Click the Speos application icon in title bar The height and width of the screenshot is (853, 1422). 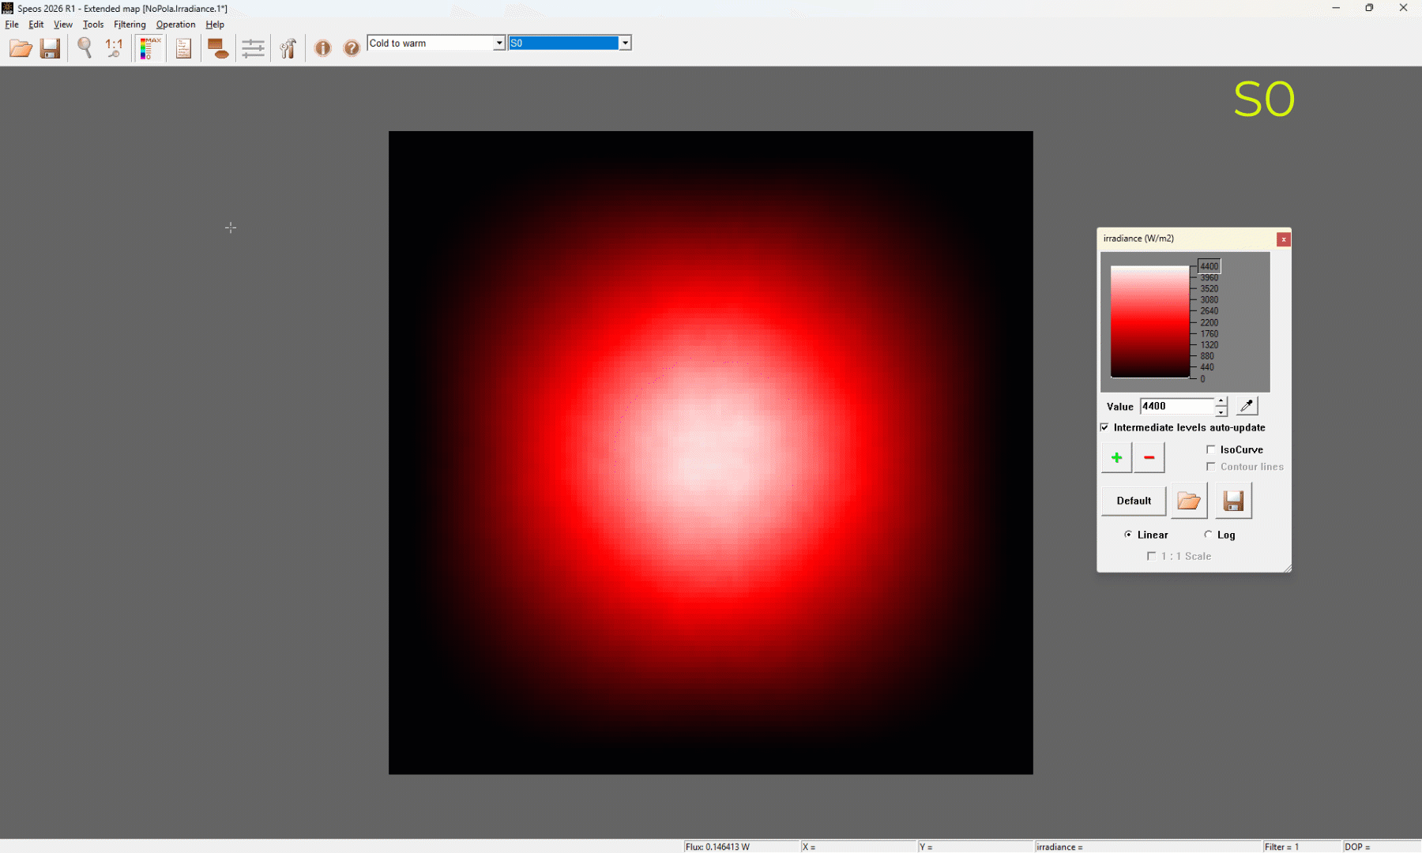point(8,8)
